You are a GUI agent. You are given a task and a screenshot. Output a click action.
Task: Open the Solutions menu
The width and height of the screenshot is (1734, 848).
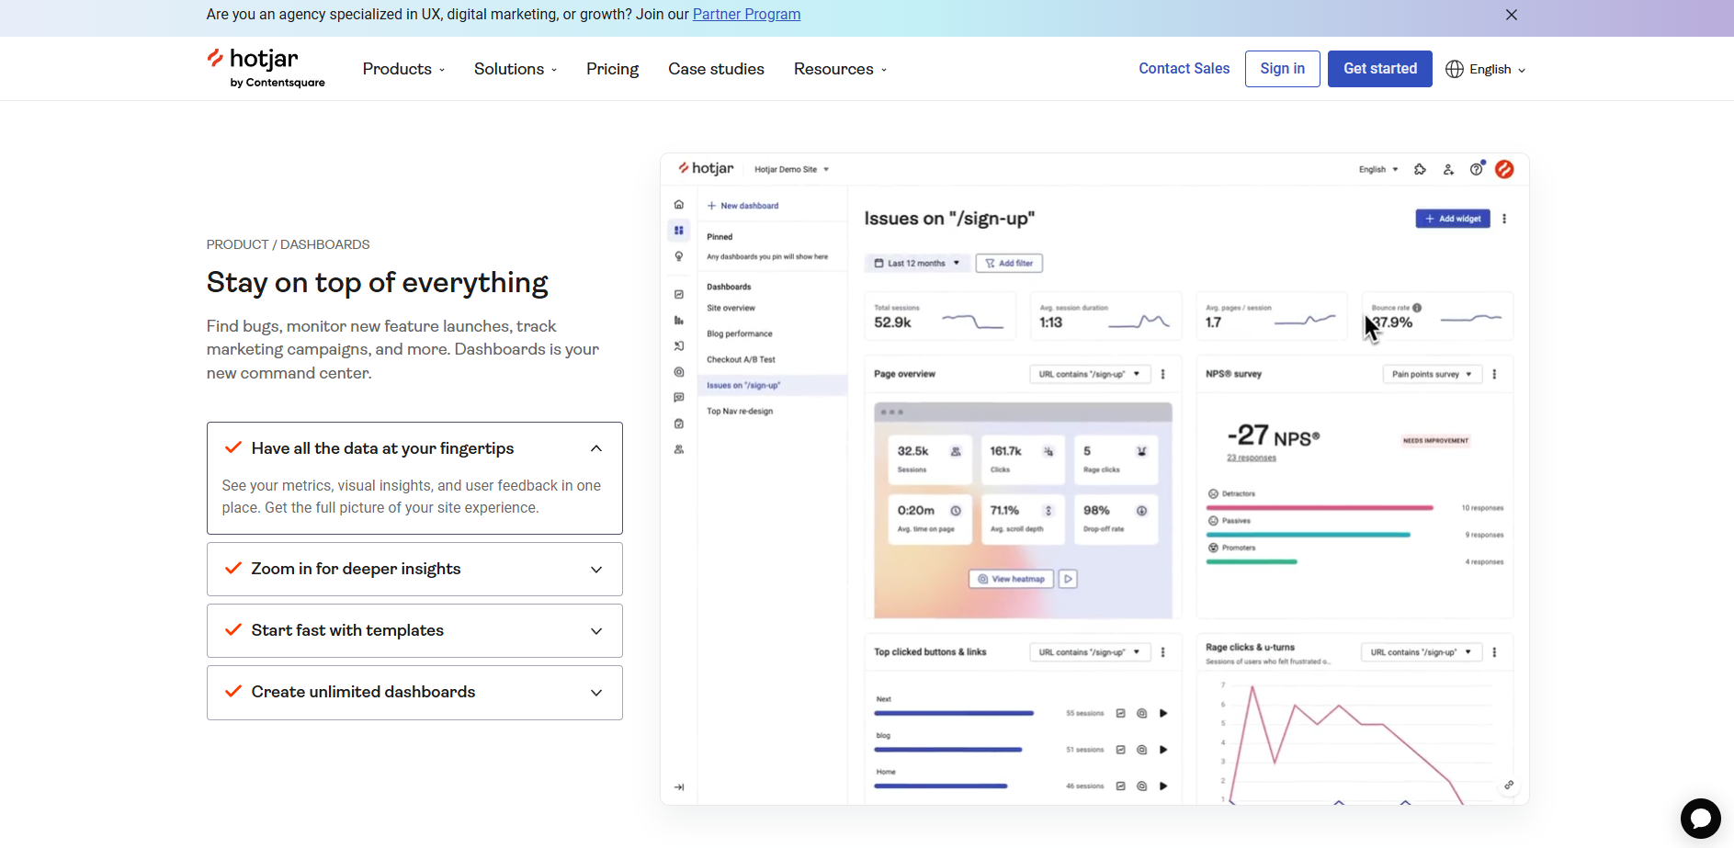[516, 69]
